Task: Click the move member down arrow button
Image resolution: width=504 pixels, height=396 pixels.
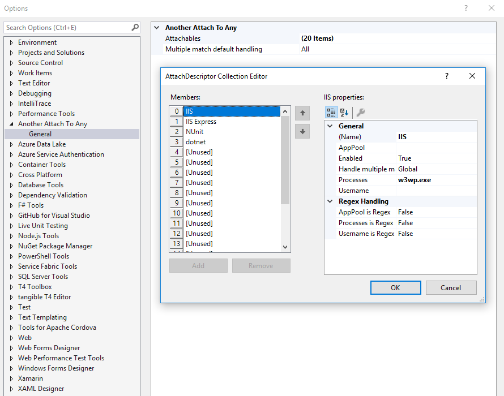Action: coord(302,131)
